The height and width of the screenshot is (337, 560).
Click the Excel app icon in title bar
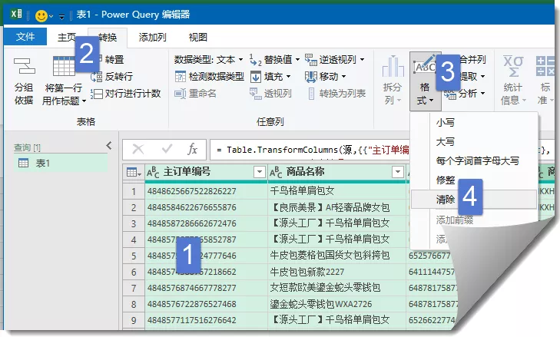(16, 15)
